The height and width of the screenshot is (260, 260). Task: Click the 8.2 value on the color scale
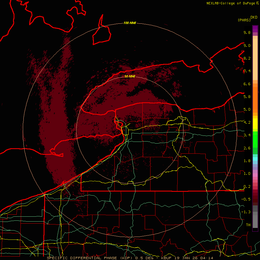247,58
